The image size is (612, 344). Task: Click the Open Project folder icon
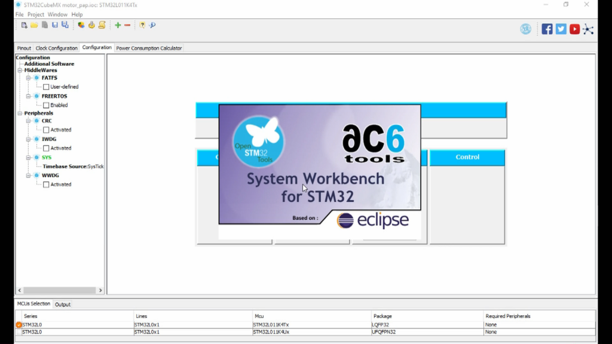(34, 25)
